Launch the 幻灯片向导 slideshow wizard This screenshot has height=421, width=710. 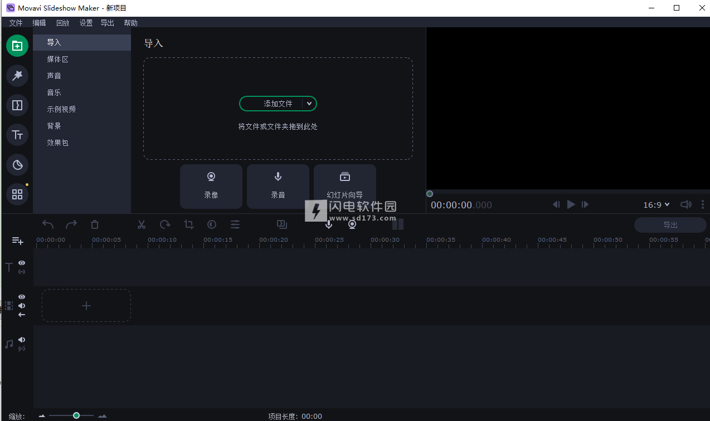point(345,187)
